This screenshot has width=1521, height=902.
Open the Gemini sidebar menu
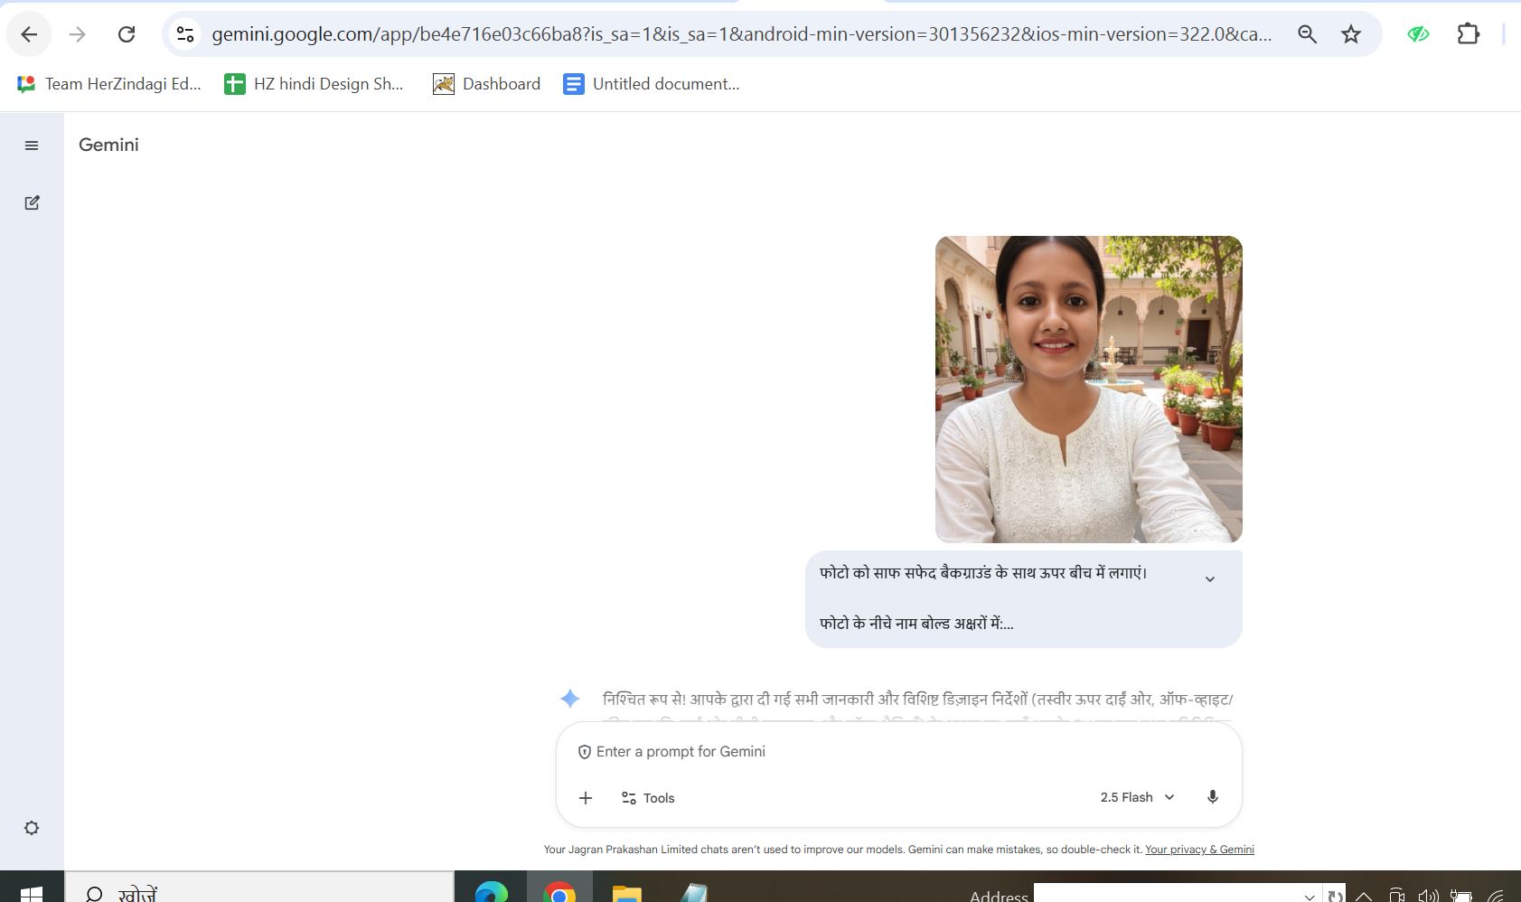[x=32, y=145]
